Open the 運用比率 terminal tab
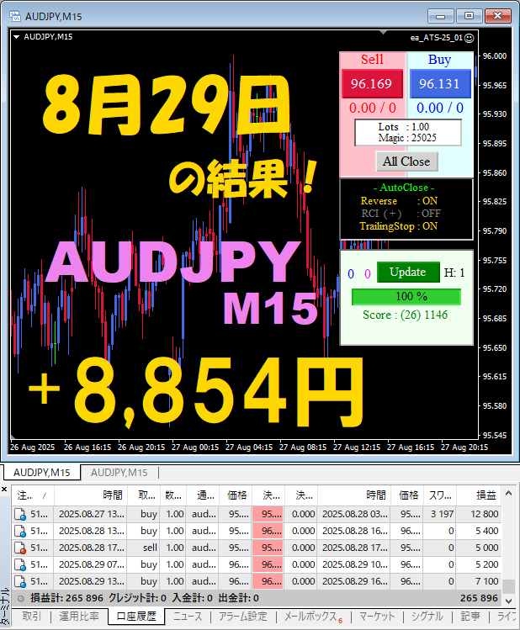This screenshot has height=630, width=520. click(79, 617)
